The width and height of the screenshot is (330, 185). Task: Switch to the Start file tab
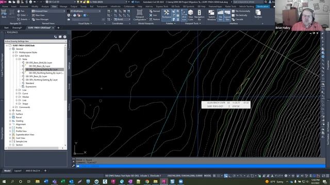(x=6, y=28)
